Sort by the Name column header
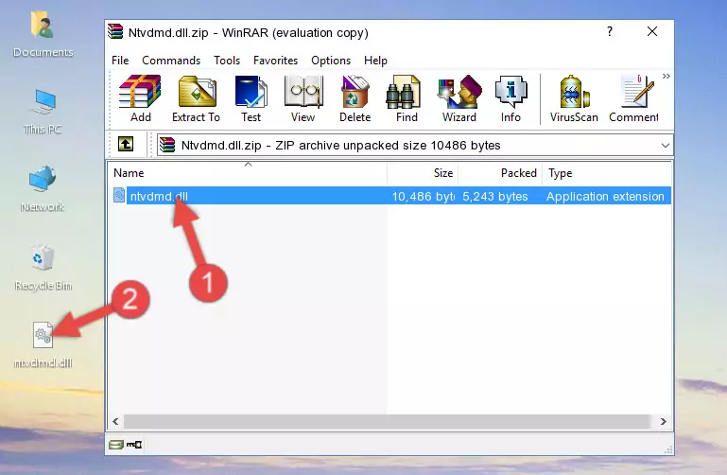 pos(248,173)
